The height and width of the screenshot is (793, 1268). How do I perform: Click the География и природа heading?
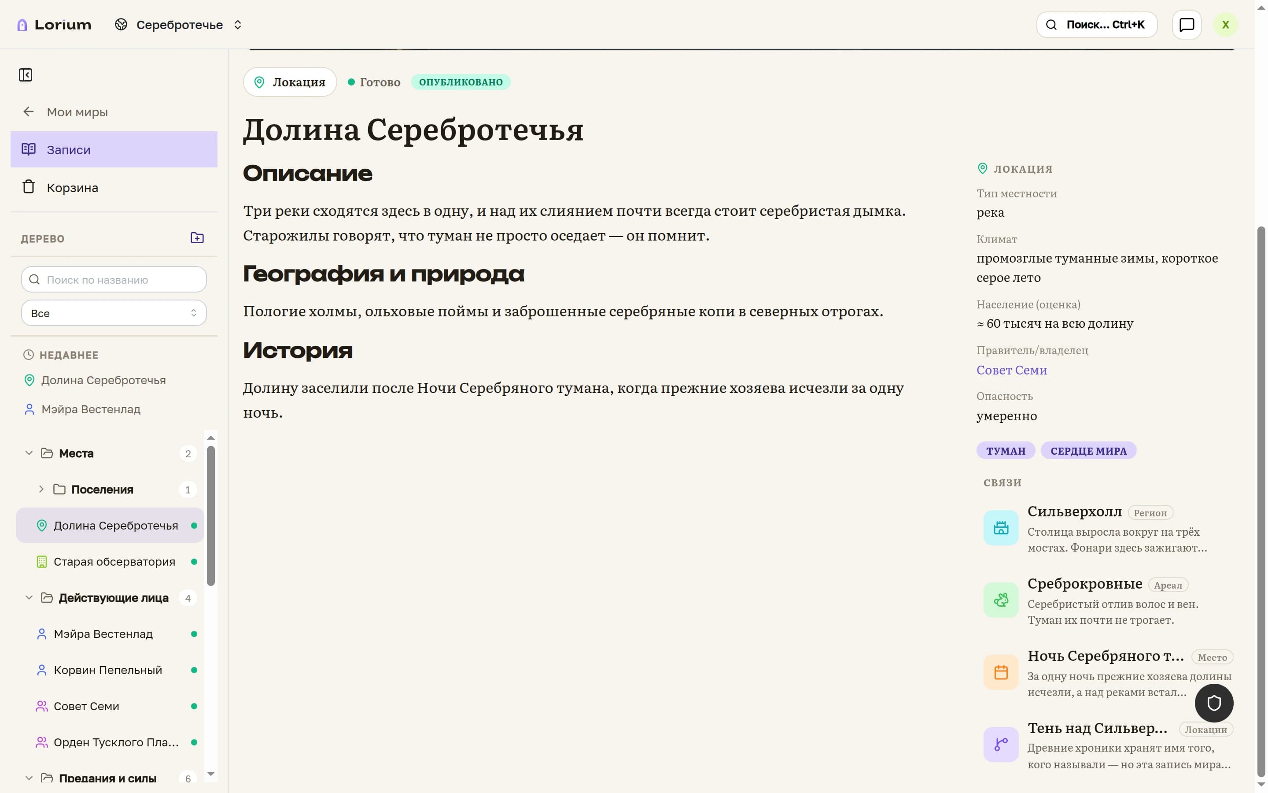point(383,274)
